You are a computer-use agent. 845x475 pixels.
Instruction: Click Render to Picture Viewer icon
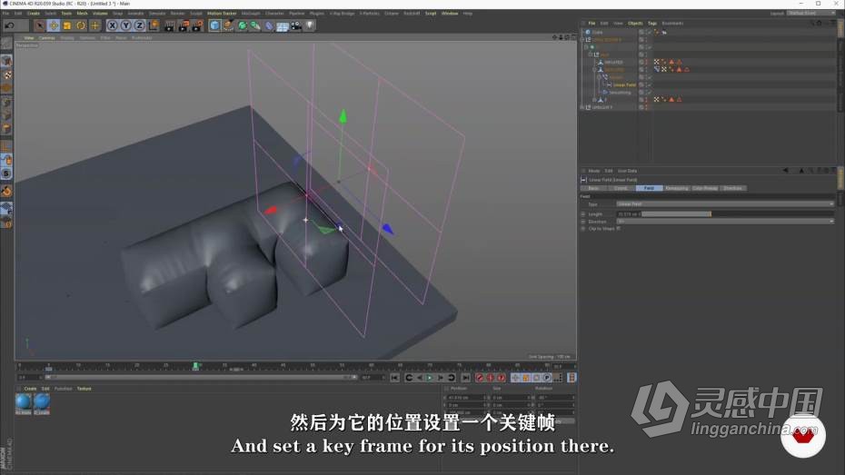(184, 25)
